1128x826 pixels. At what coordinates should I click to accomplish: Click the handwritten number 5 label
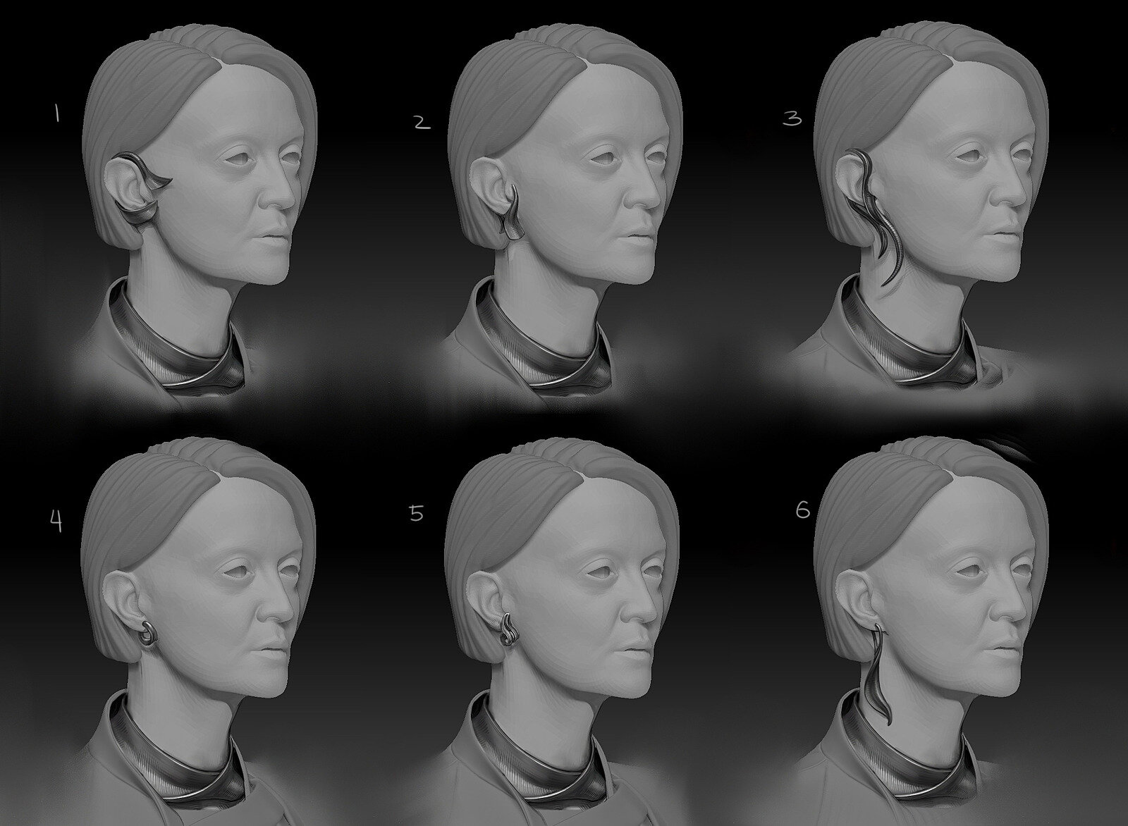(x=417, y=514)
